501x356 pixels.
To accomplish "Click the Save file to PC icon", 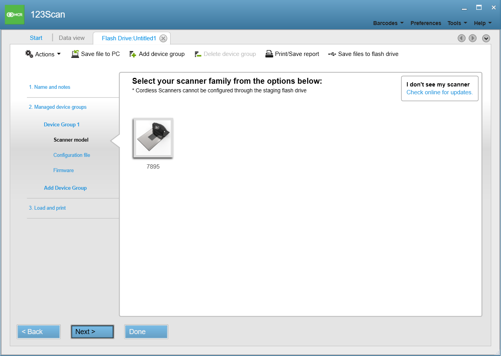I will [x=74, y=54].
